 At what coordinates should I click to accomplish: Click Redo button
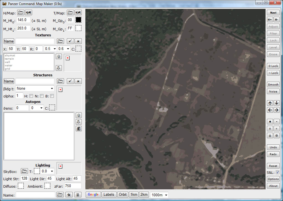(273, 154)
